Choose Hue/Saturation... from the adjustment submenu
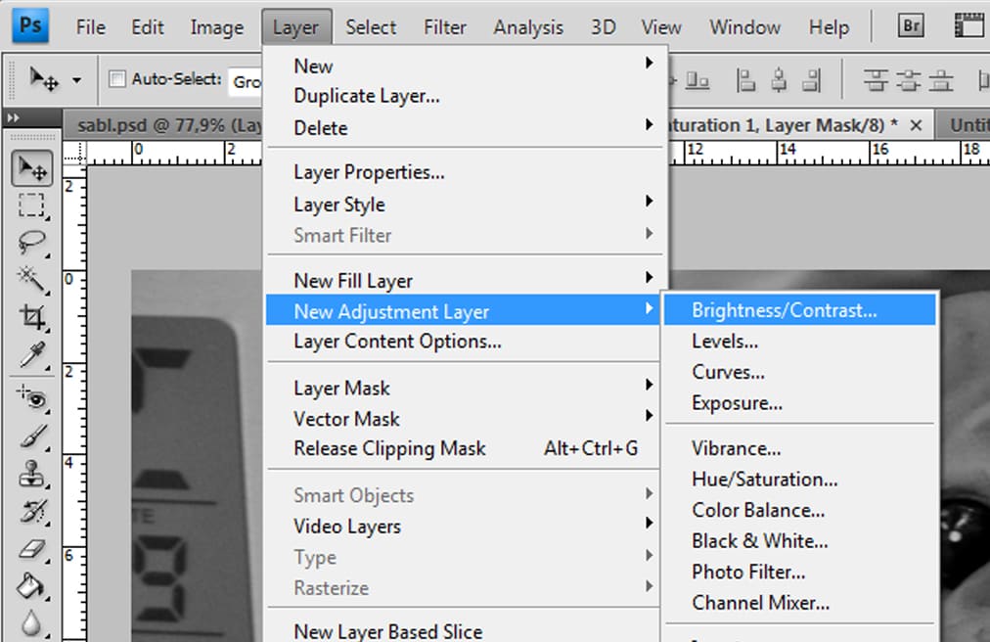The height and width of the screenshot is (642, 990). [764, 480]
